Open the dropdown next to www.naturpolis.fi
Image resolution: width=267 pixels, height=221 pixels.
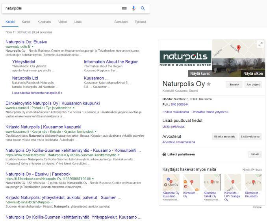click(x=33, y=46)
